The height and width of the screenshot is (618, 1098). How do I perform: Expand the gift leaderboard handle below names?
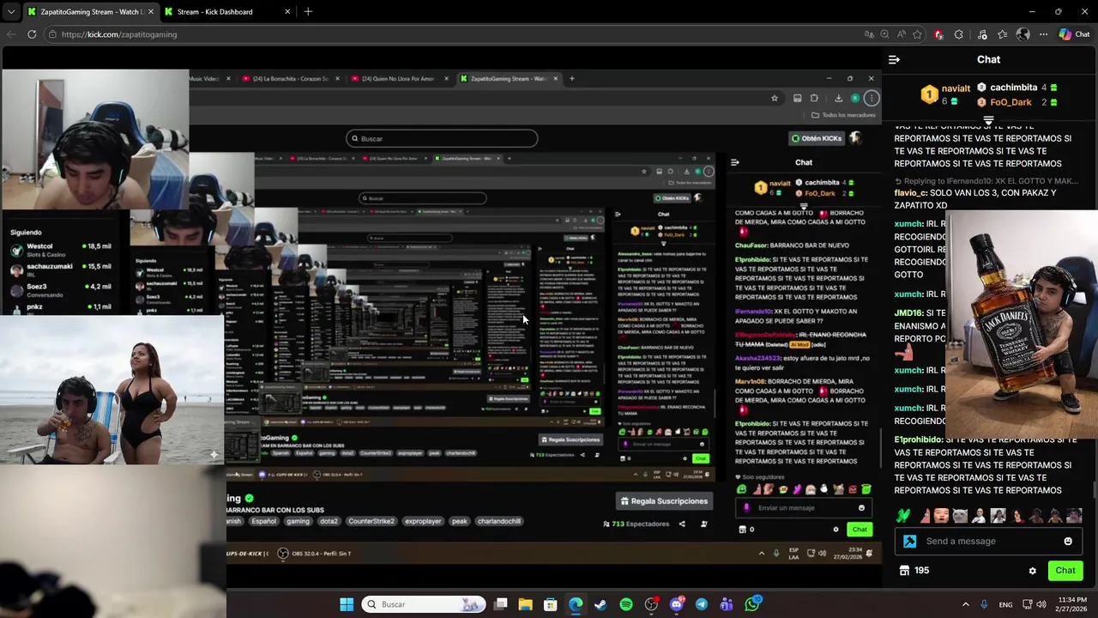coord(988,120)
